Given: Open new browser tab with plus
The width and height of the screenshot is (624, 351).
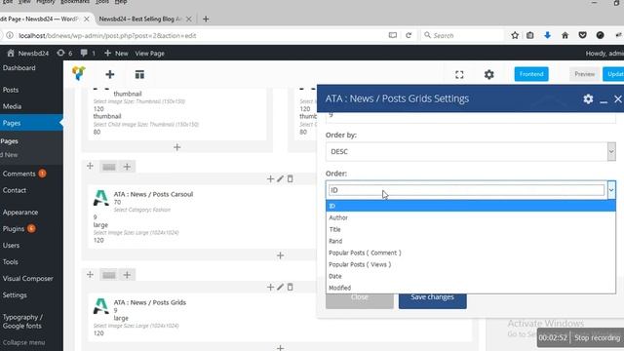Looking at the screenshot, I should (206, 19).
